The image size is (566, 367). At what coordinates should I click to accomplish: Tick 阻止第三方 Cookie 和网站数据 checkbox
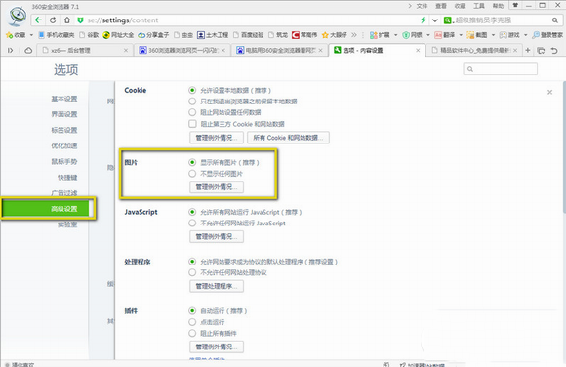pyautogui.click(x=192, y=124)
